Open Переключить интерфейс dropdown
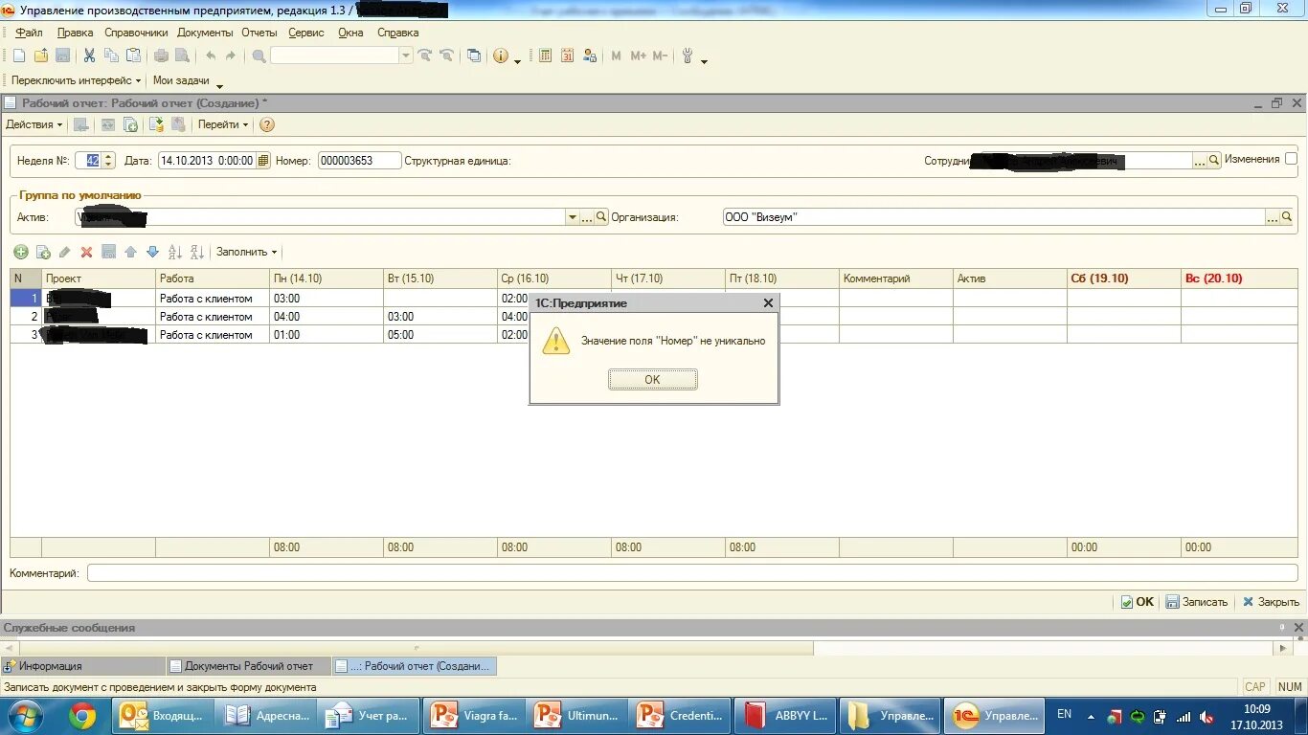Image resolution: width=1308 pixels, height=735 pixels. (x=76, y=81)
